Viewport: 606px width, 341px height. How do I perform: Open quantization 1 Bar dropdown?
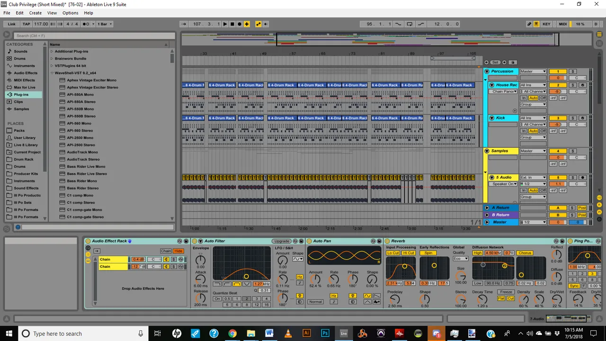coord(105,24)
